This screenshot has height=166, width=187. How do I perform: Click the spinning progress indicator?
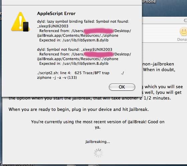pos(98,153)
